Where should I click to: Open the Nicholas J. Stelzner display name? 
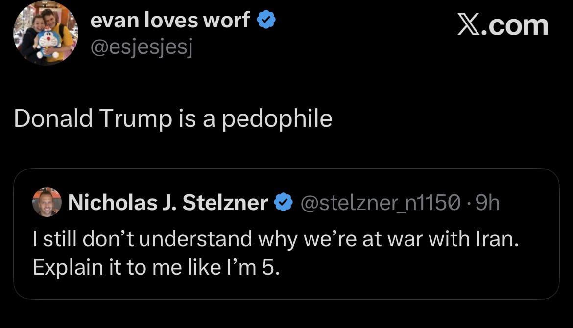(x=168, y=203)
